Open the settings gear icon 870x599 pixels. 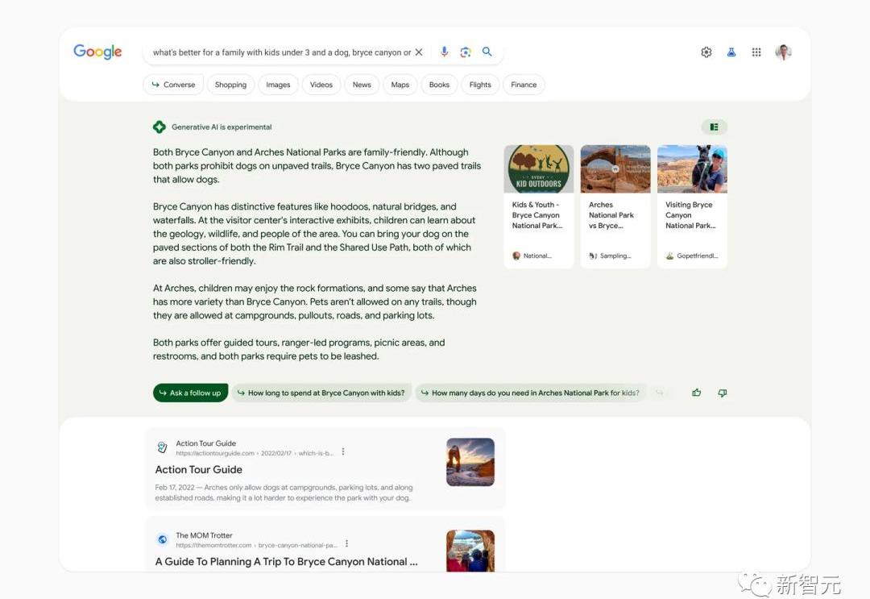click(x=706, y=52)
